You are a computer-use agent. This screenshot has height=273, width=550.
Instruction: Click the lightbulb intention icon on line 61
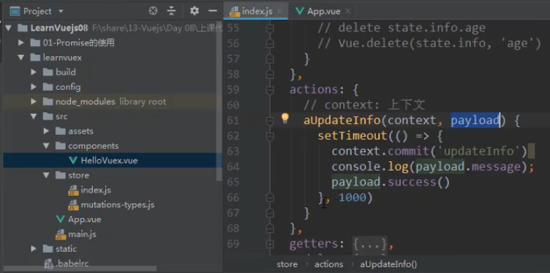point(285,118)
